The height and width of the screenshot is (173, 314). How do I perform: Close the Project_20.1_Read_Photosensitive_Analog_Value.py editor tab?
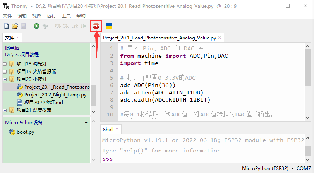(x=220, y=38)
